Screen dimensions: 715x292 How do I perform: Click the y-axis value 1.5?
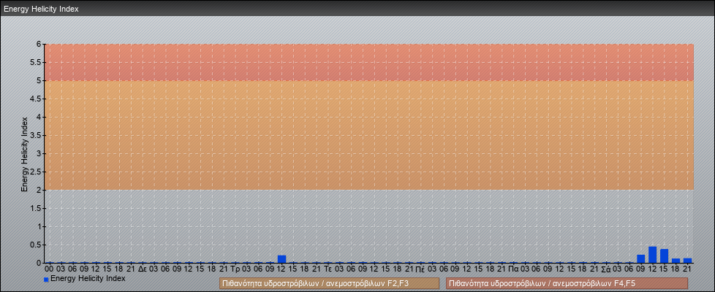point(36,208)
